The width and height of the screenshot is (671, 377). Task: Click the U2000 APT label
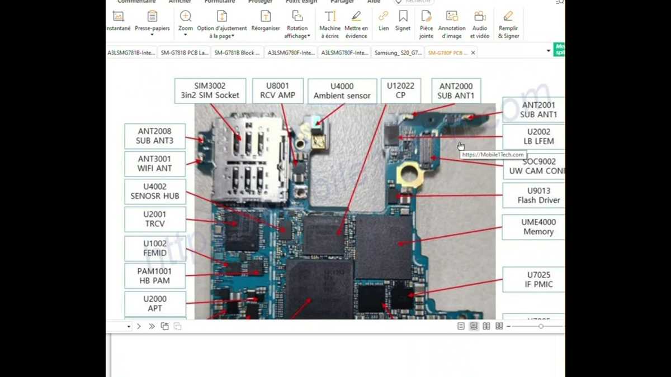(x=155, y=304)
